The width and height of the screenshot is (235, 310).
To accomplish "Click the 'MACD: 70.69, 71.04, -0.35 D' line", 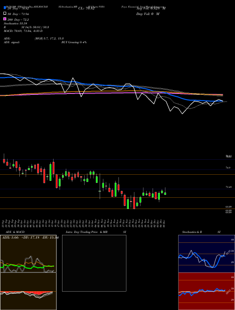I will (x=23, y=31).
